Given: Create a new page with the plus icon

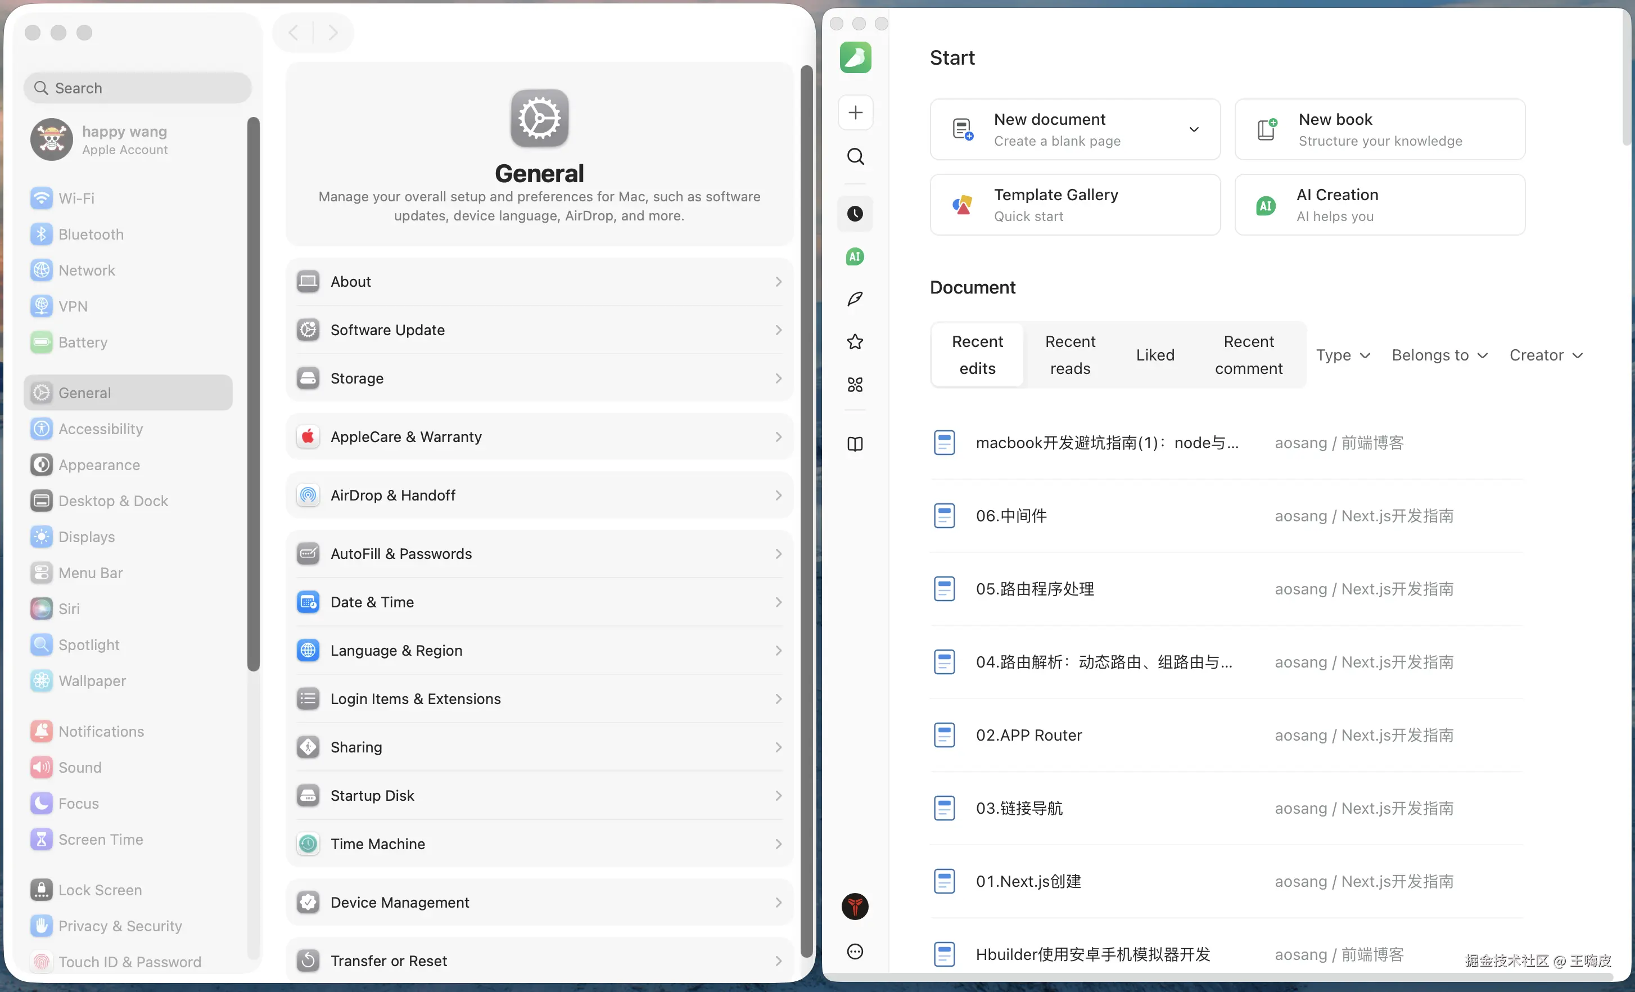Looking at the screenshot, I should click(x=855, y=112).
